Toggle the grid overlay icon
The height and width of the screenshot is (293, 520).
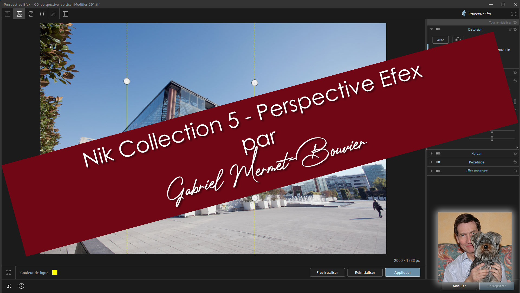[x=65, y=14]
